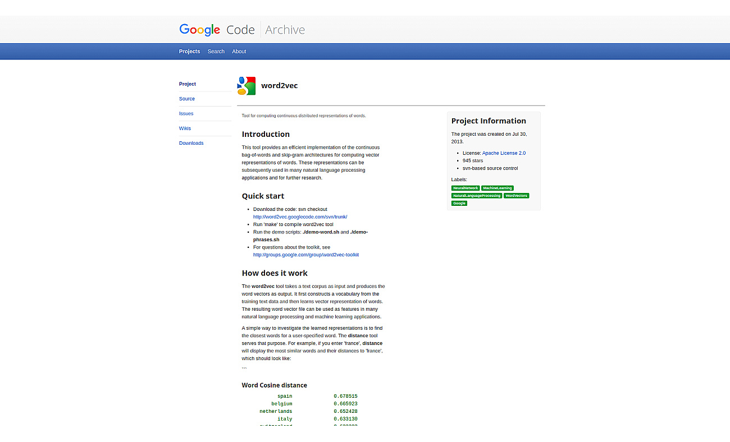
Task: Open the Projects nav item
Action: pyautogui.click(x=189, y=52)
